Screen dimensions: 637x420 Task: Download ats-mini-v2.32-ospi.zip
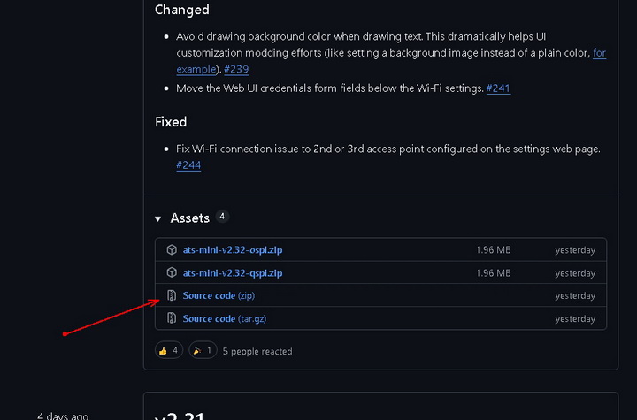tap(233, 250)
